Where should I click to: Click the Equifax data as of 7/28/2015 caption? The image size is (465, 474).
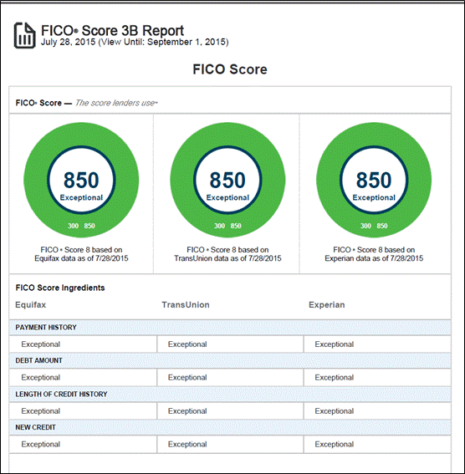(x=81, y=254)
